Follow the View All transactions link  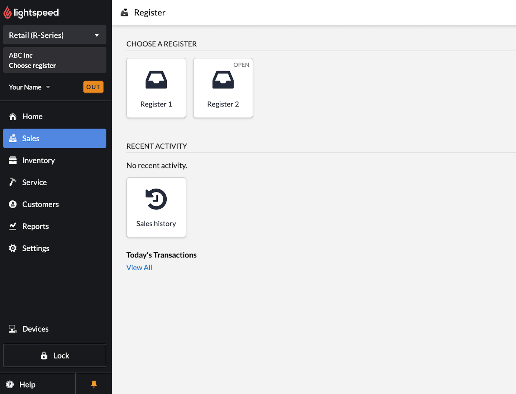(139, 267)
